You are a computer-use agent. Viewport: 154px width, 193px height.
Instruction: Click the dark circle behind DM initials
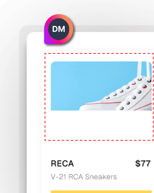tap(59, 29)
